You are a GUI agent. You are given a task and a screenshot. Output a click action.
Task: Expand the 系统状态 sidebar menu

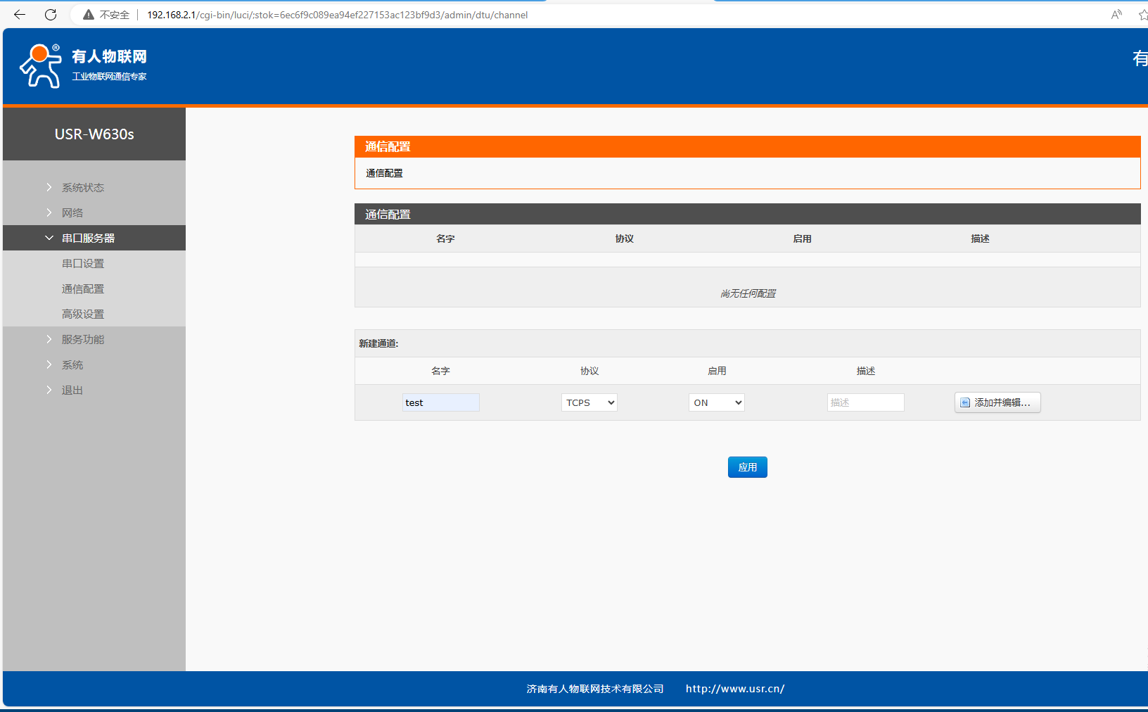82,187
